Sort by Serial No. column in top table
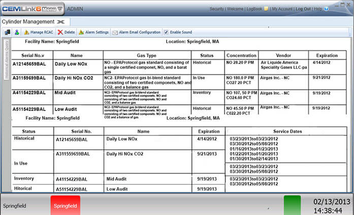This screenshot has height=215, width=354. click(33, 55)
